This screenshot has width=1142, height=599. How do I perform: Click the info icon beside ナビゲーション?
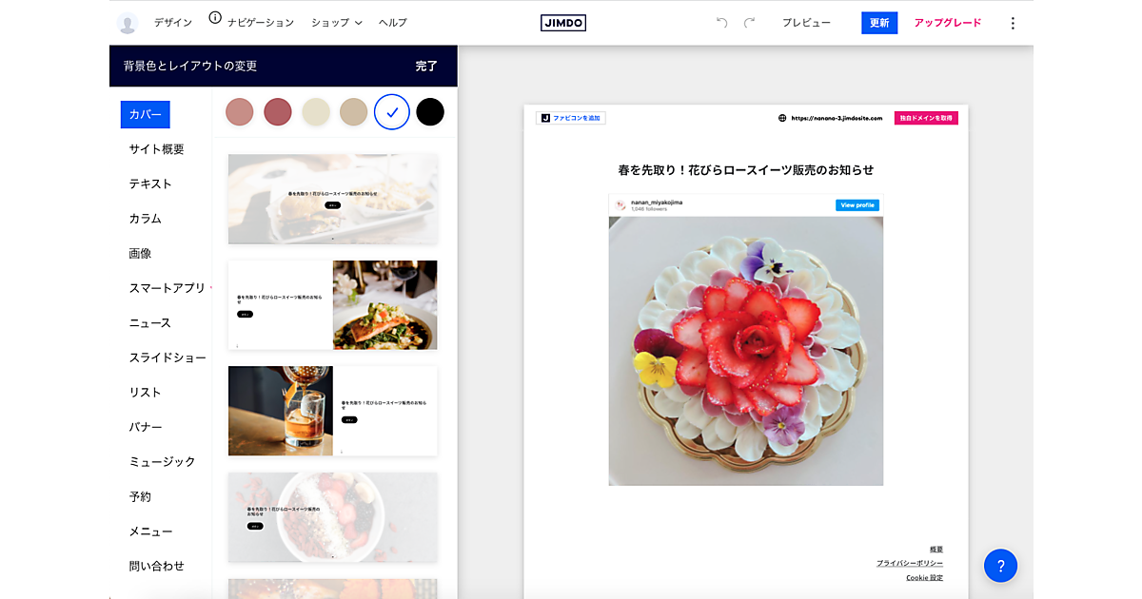click(x=215, y=18)
